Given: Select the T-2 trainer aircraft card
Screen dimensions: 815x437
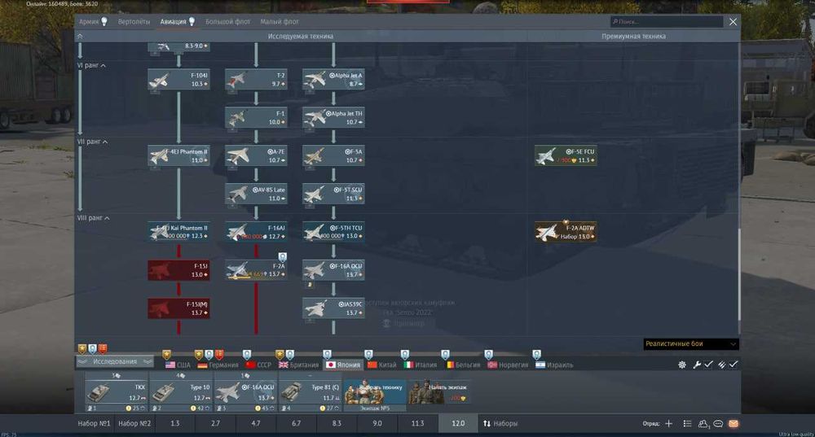Looking at the screenshot, I should point(256,80).
